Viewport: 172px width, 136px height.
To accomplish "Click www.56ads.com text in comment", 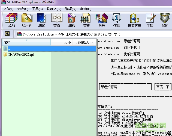I will [108, 54].
